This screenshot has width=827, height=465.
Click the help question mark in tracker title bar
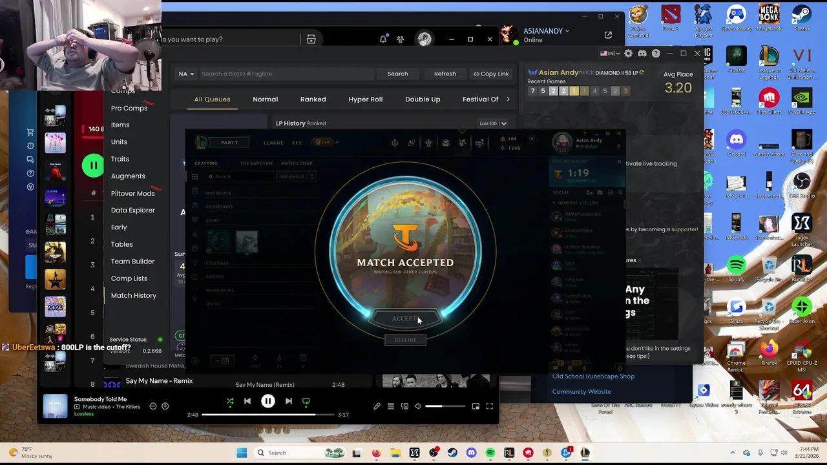656,54
